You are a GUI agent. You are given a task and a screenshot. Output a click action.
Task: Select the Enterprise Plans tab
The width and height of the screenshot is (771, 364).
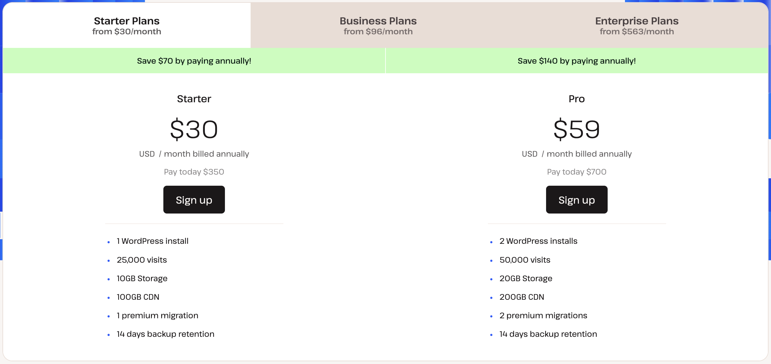click(x=636, y=26)
